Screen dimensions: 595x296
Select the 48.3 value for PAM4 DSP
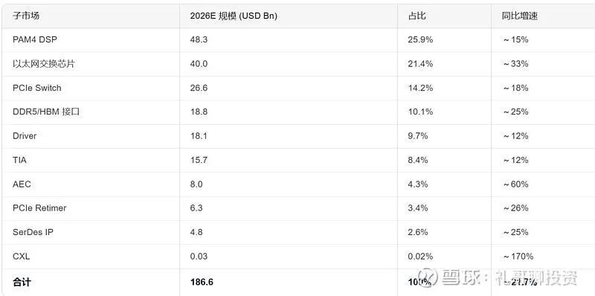click(x=199, y=39)
